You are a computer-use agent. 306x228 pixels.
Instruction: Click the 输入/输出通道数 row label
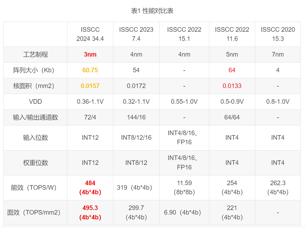click(x=35, y=117)
